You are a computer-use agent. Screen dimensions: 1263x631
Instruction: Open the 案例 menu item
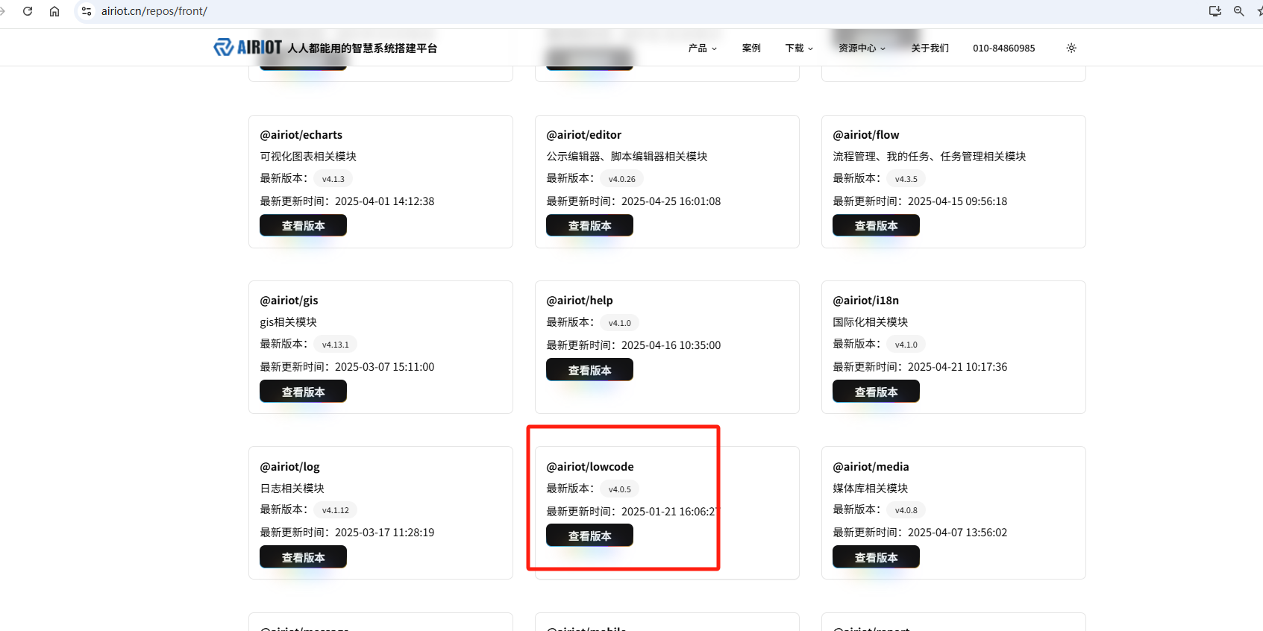[x=751, y=48]
